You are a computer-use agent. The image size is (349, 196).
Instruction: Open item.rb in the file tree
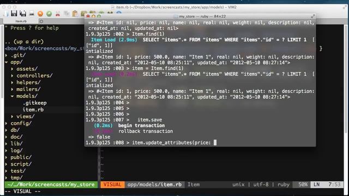tap(33, 109)
